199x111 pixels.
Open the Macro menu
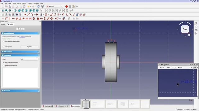[x=19, y=3]
